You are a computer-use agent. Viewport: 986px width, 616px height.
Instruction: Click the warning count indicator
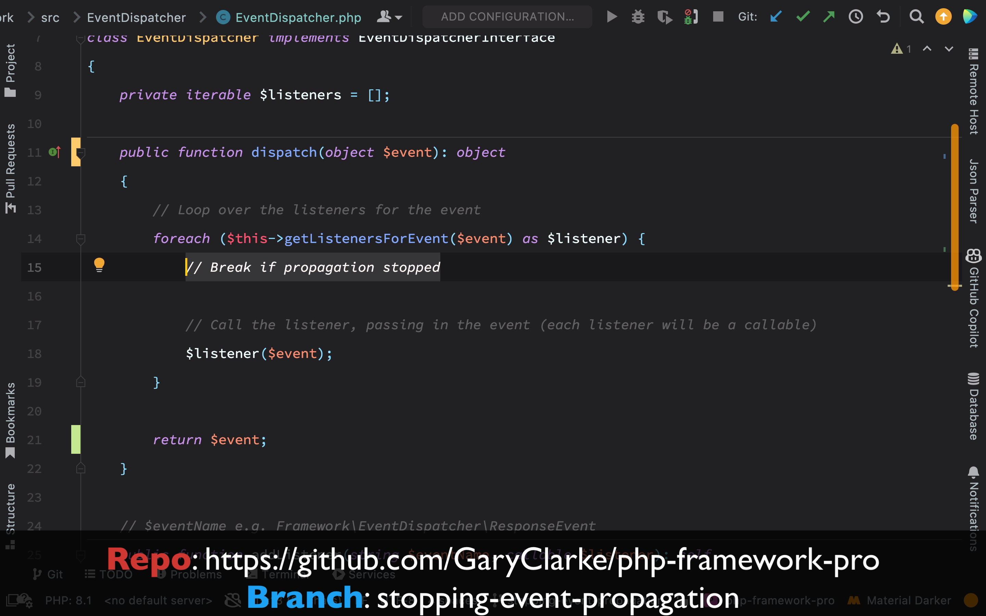[901, 49]
